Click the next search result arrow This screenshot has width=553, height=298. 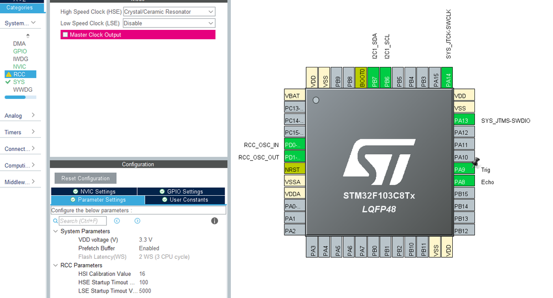pyautogui.click(x=137, y=221)
